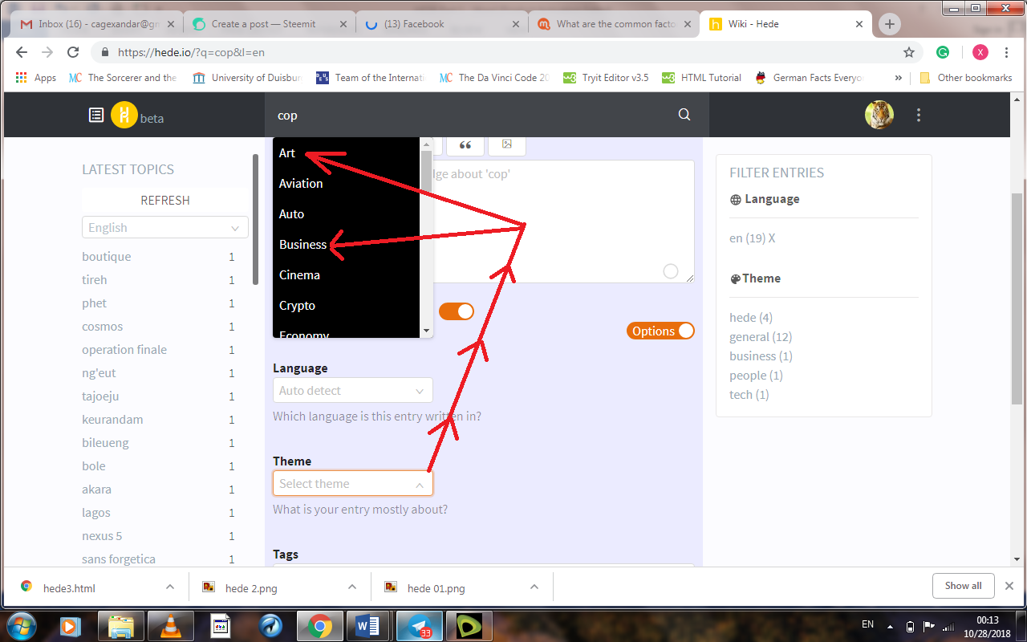1027x642 pixels.
Task: Open the English topics language dropdown
Action: point(165,228)
